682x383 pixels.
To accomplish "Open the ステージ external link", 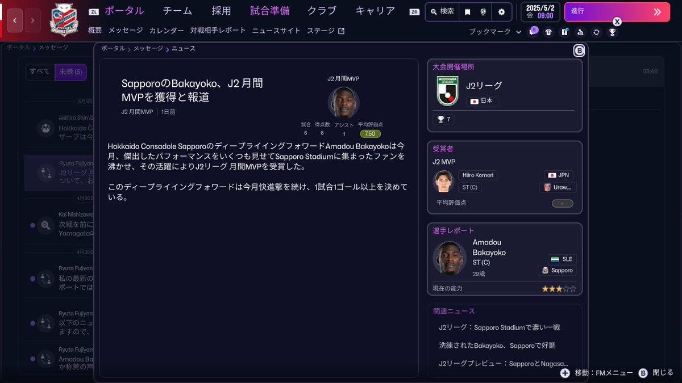I will pyautogui.click(x=326, y=31).
